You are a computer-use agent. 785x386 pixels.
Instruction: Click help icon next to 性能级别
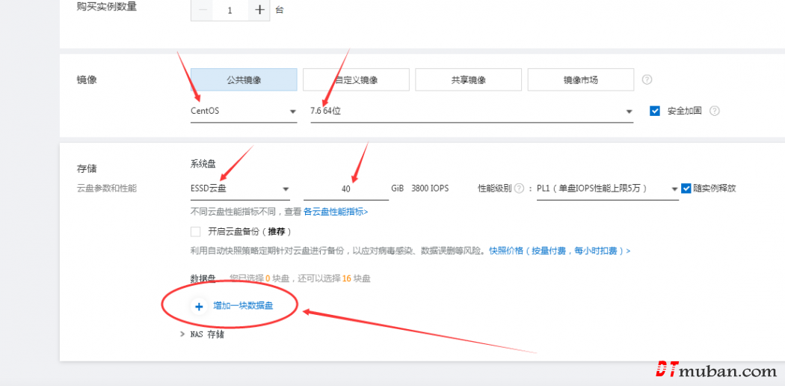click(518, 189)
